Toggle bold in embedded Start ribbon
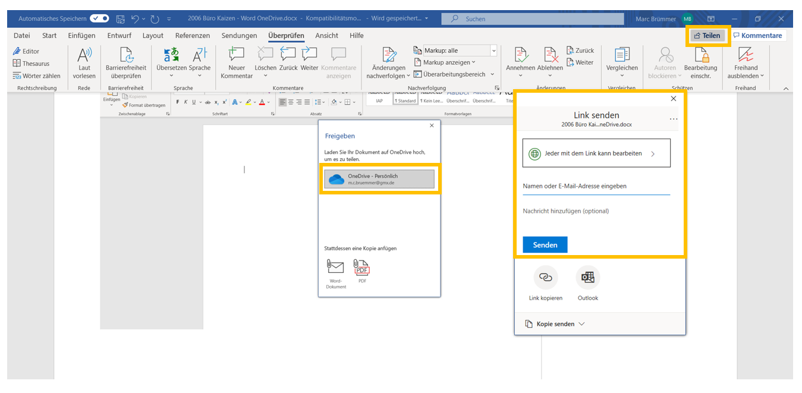The width and height of the screenshot is (802, 393). (x=178, y=102)
